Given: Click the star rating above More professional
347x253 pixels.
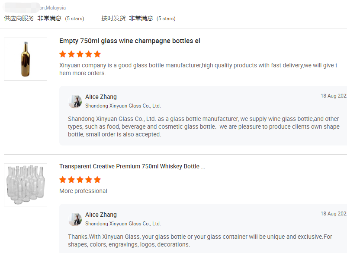Looking at the screenshot, I should click(80, 180).
